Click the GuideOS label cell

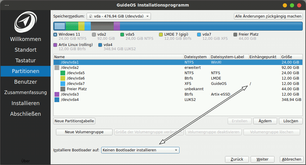[x=219, y=84]
